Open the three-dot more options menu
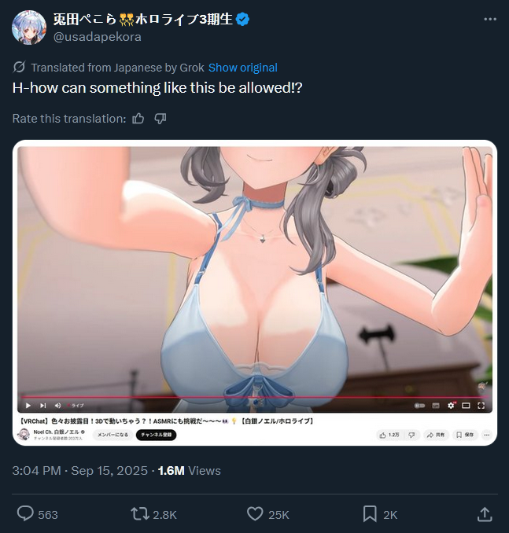The height and width of the screenshot is (533, 509). pyautogui.click(x=490, y=20)
